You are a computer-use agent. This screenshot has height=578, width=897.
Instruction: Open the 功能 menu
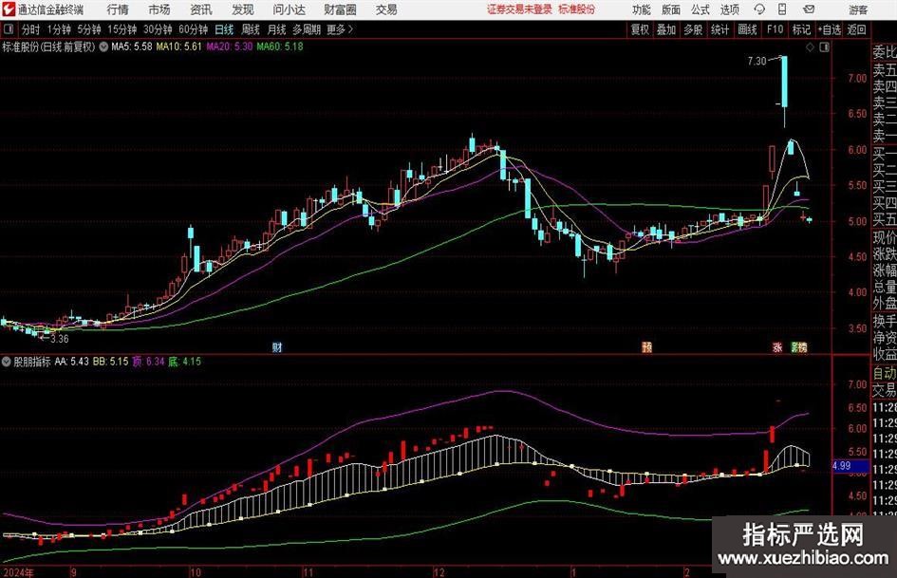pyautogui.click(x=642, y=9)
